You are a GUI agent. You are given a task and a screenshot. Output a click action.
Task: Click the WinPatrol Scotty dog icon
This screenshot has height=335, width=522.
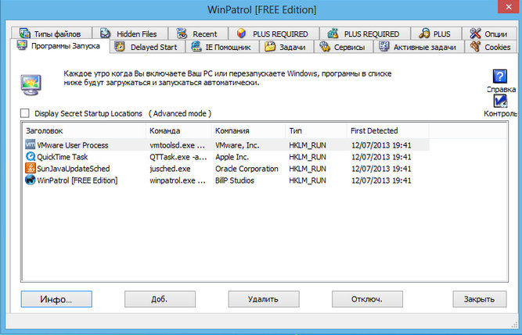tap(30, 180)
